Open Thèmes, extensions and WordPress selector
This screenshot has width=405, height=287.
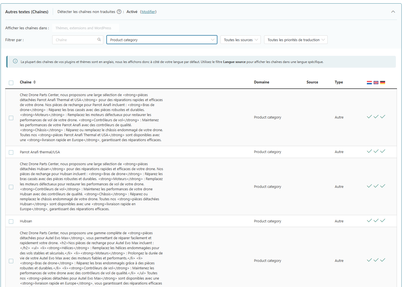pyautogui.click(x=86, y=28)
